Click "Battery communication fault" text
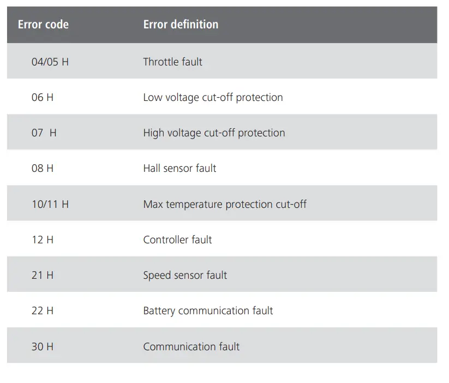The width and height of the screenshot is (449, 383). tap(208, 311)
